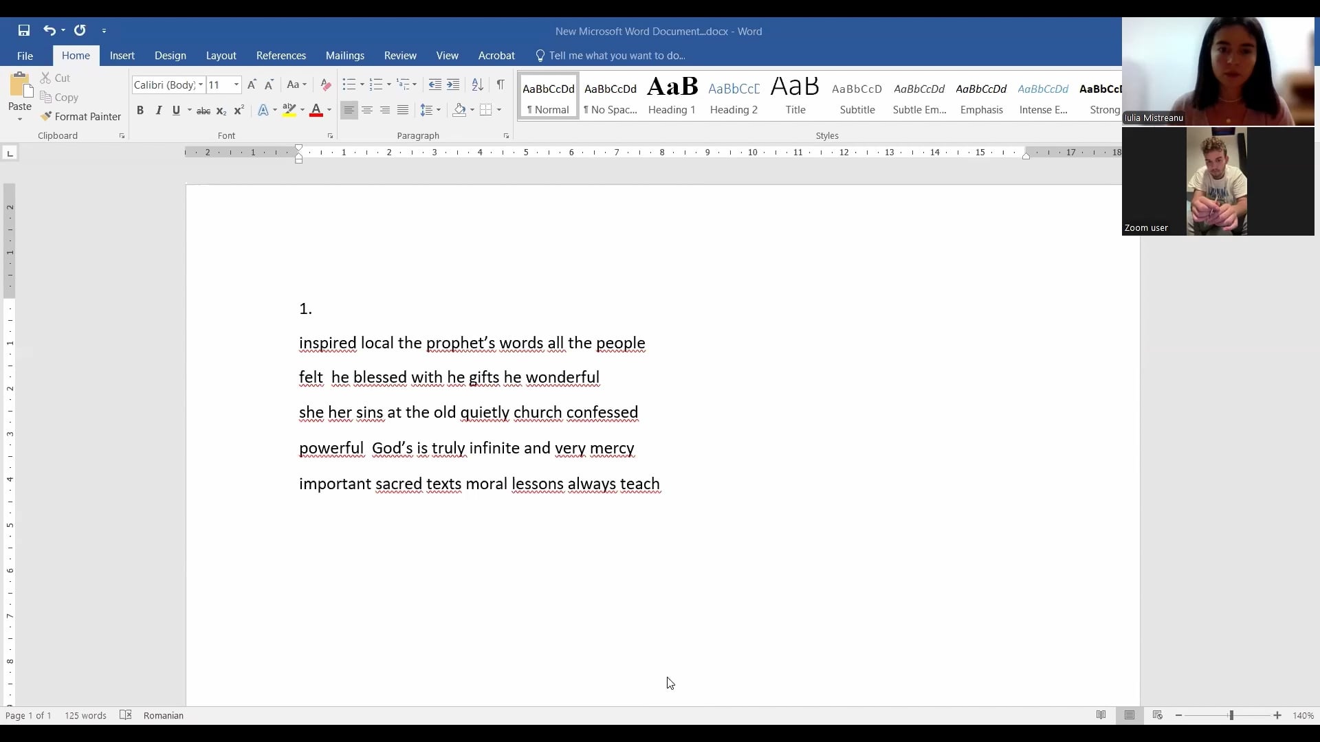
Task: Open the spelling proofing status icon
Action: [126, 715]
